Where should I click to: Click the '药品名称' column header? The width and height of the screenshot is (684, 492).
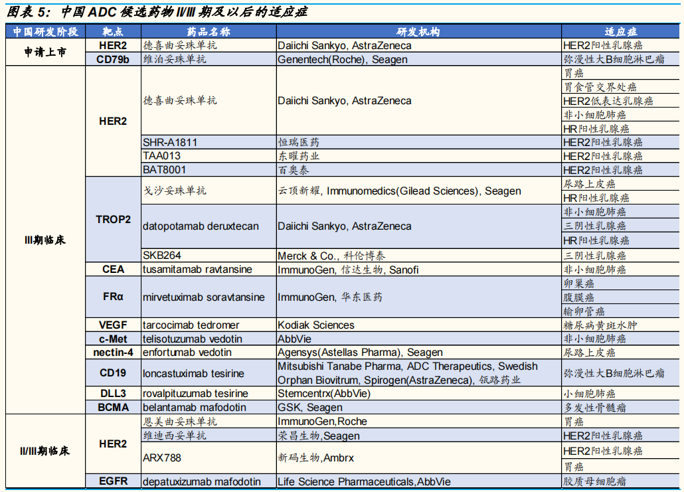[209, 31]
